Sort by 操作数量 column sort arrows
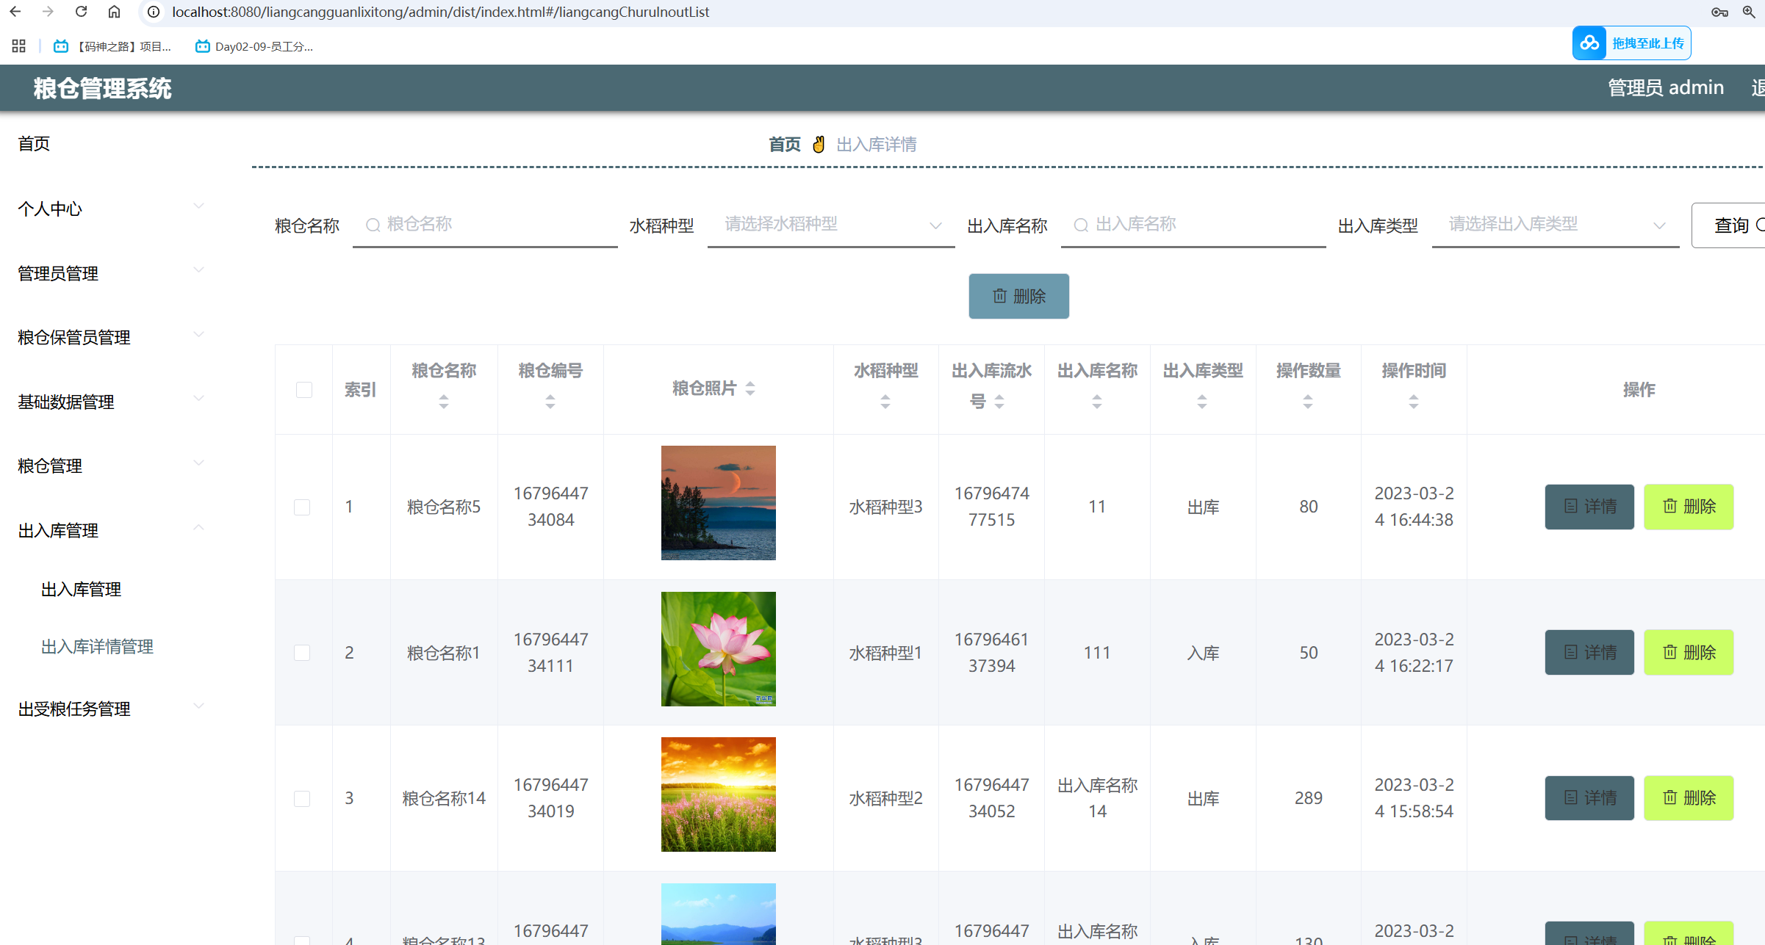Viewport: 1765px width, 945px height. coord(1308,402)
